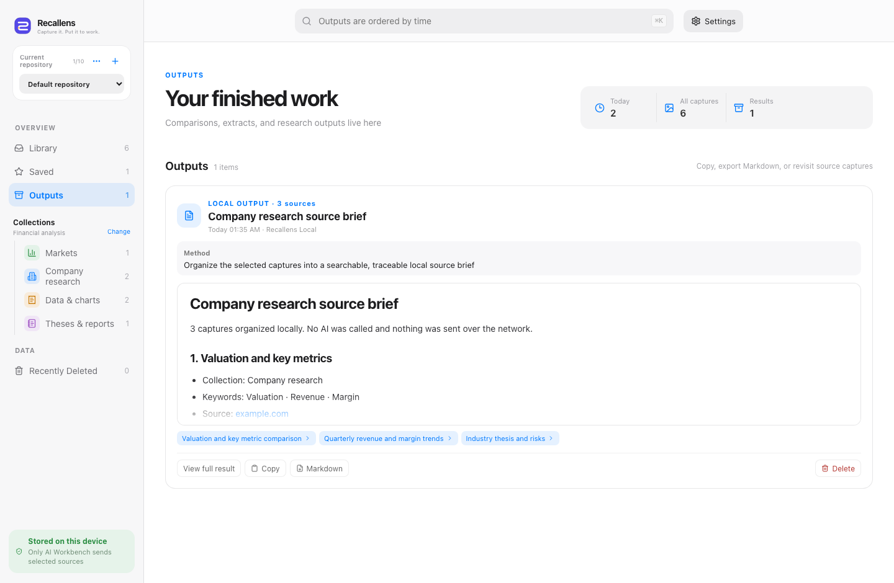Add a new repository with plus icon

[x=115, y=61]
